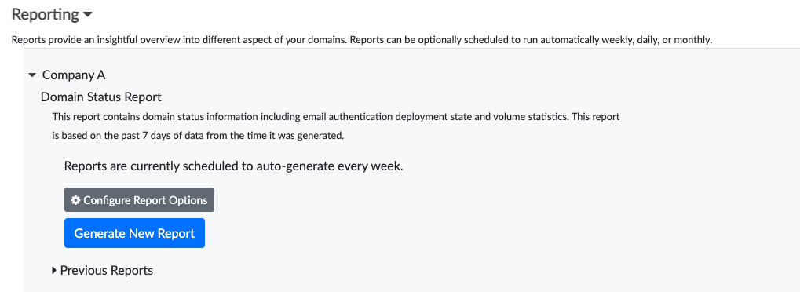Click the Generate New Report button
This screenshot has width=800, height=292.
(x=134, y=233)
